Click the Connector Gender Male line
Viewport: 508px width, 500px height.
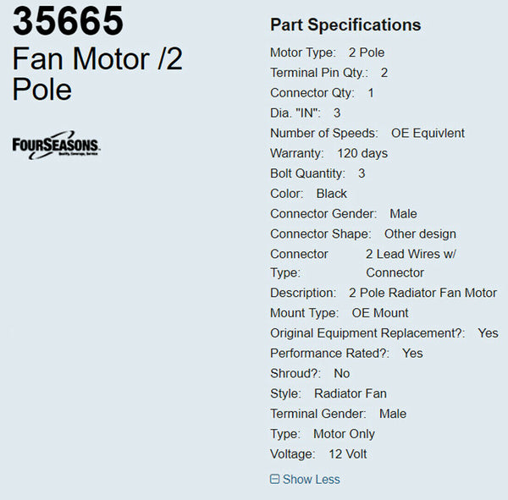[x=343, y=214]
